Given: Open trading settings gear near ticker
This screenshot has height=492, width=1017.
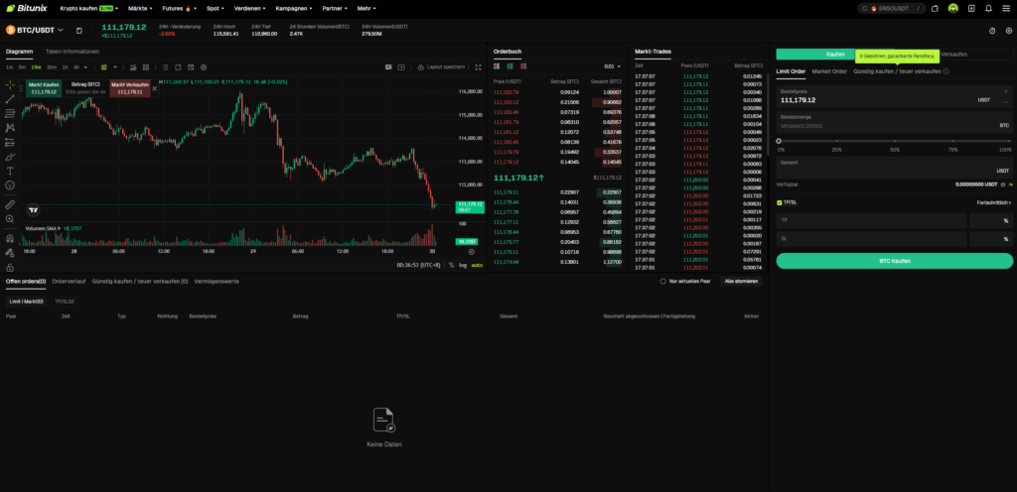Looking at the screenshot, I should [x=1009, y=31].
